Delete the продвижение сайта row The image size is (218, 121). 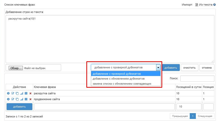pos(30,99)
